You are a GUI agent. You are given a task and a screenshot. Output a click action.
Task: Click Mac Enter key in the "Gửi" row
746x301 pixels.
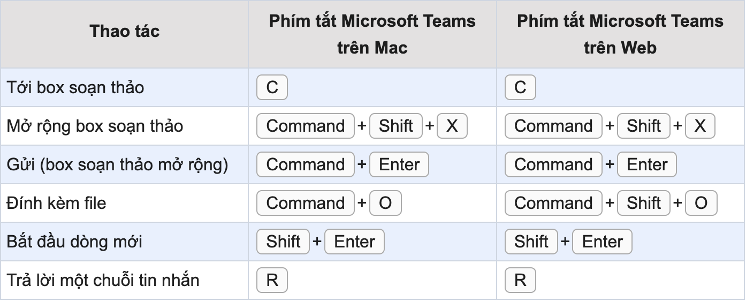coord(399,164)
